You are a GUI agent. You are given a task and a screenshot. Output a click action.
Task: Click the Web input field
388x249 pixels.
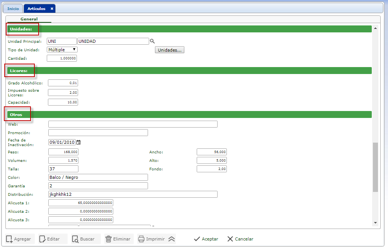coord(133,124)
